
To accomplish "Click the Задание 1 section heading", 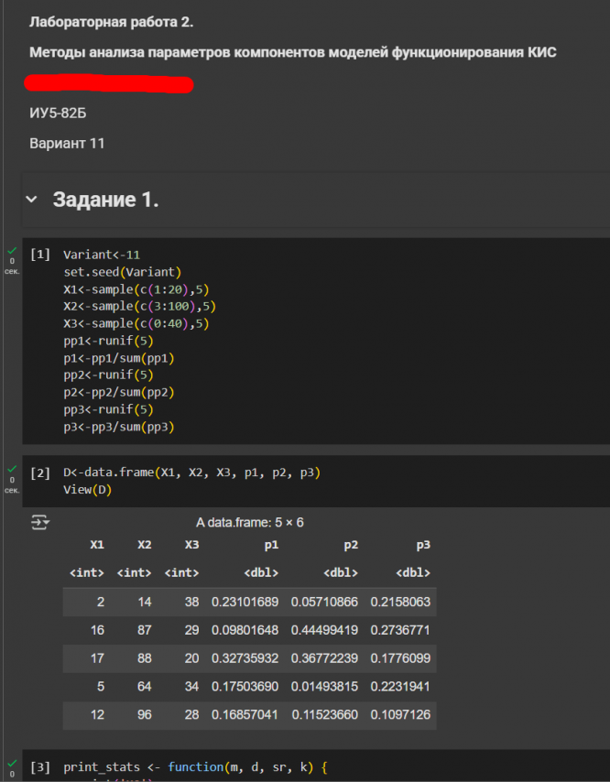I will point(105,200).
